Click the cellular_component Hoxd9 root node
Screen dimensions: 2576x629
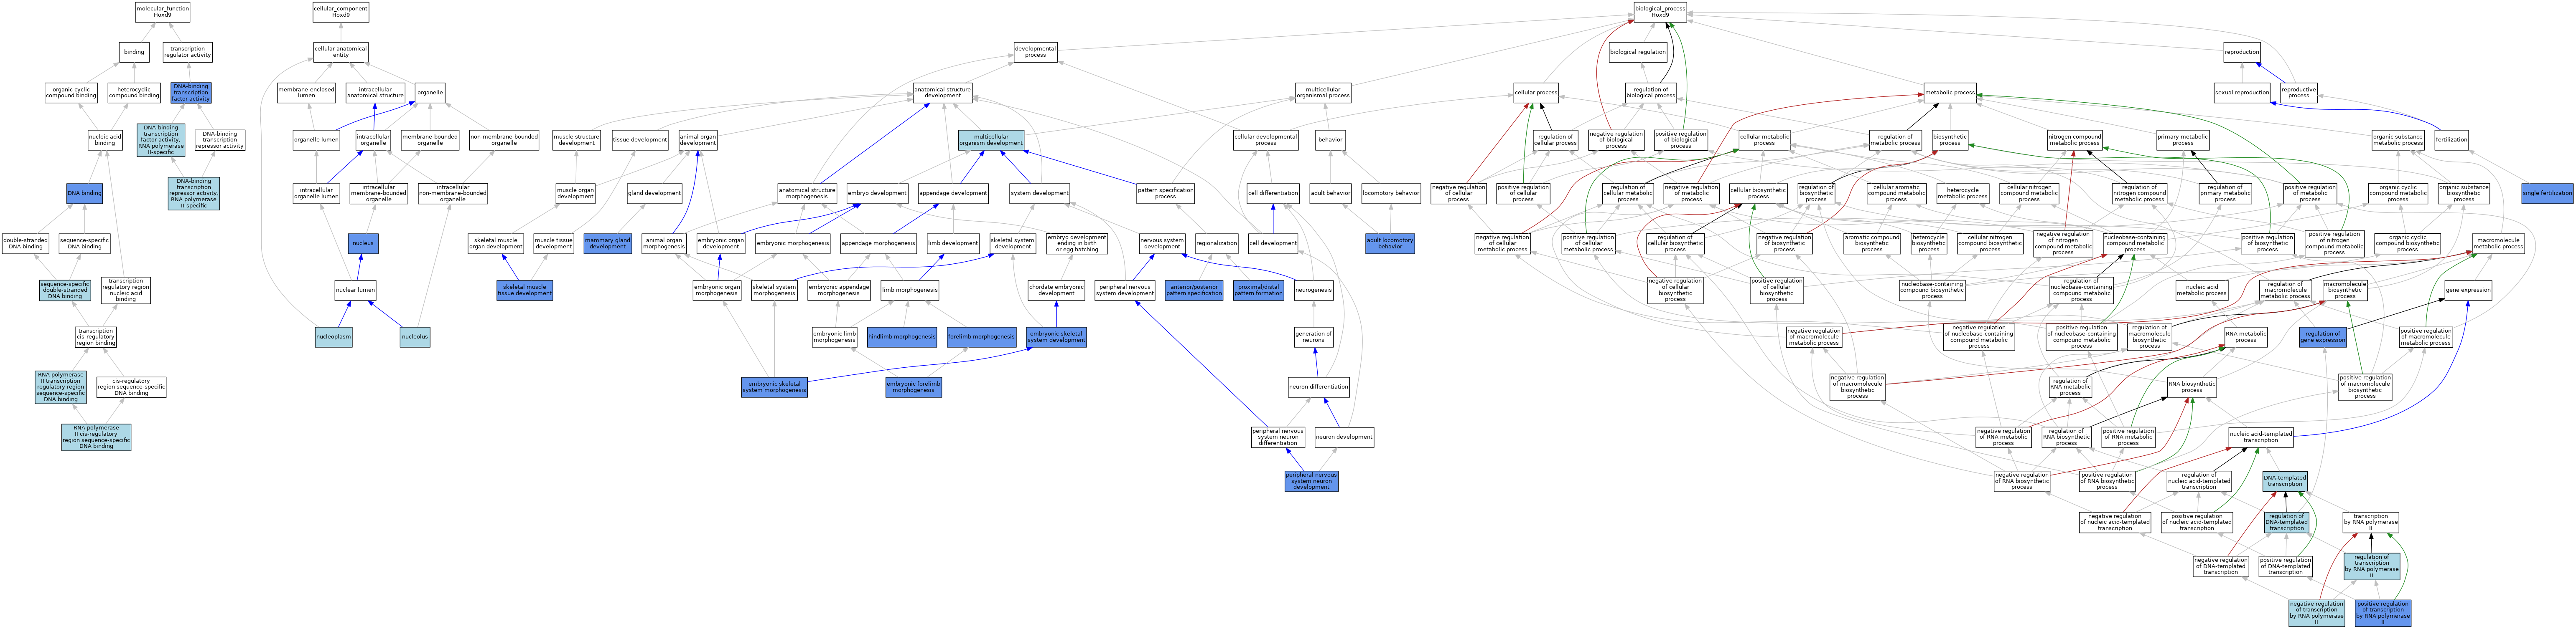click(341, 12)
